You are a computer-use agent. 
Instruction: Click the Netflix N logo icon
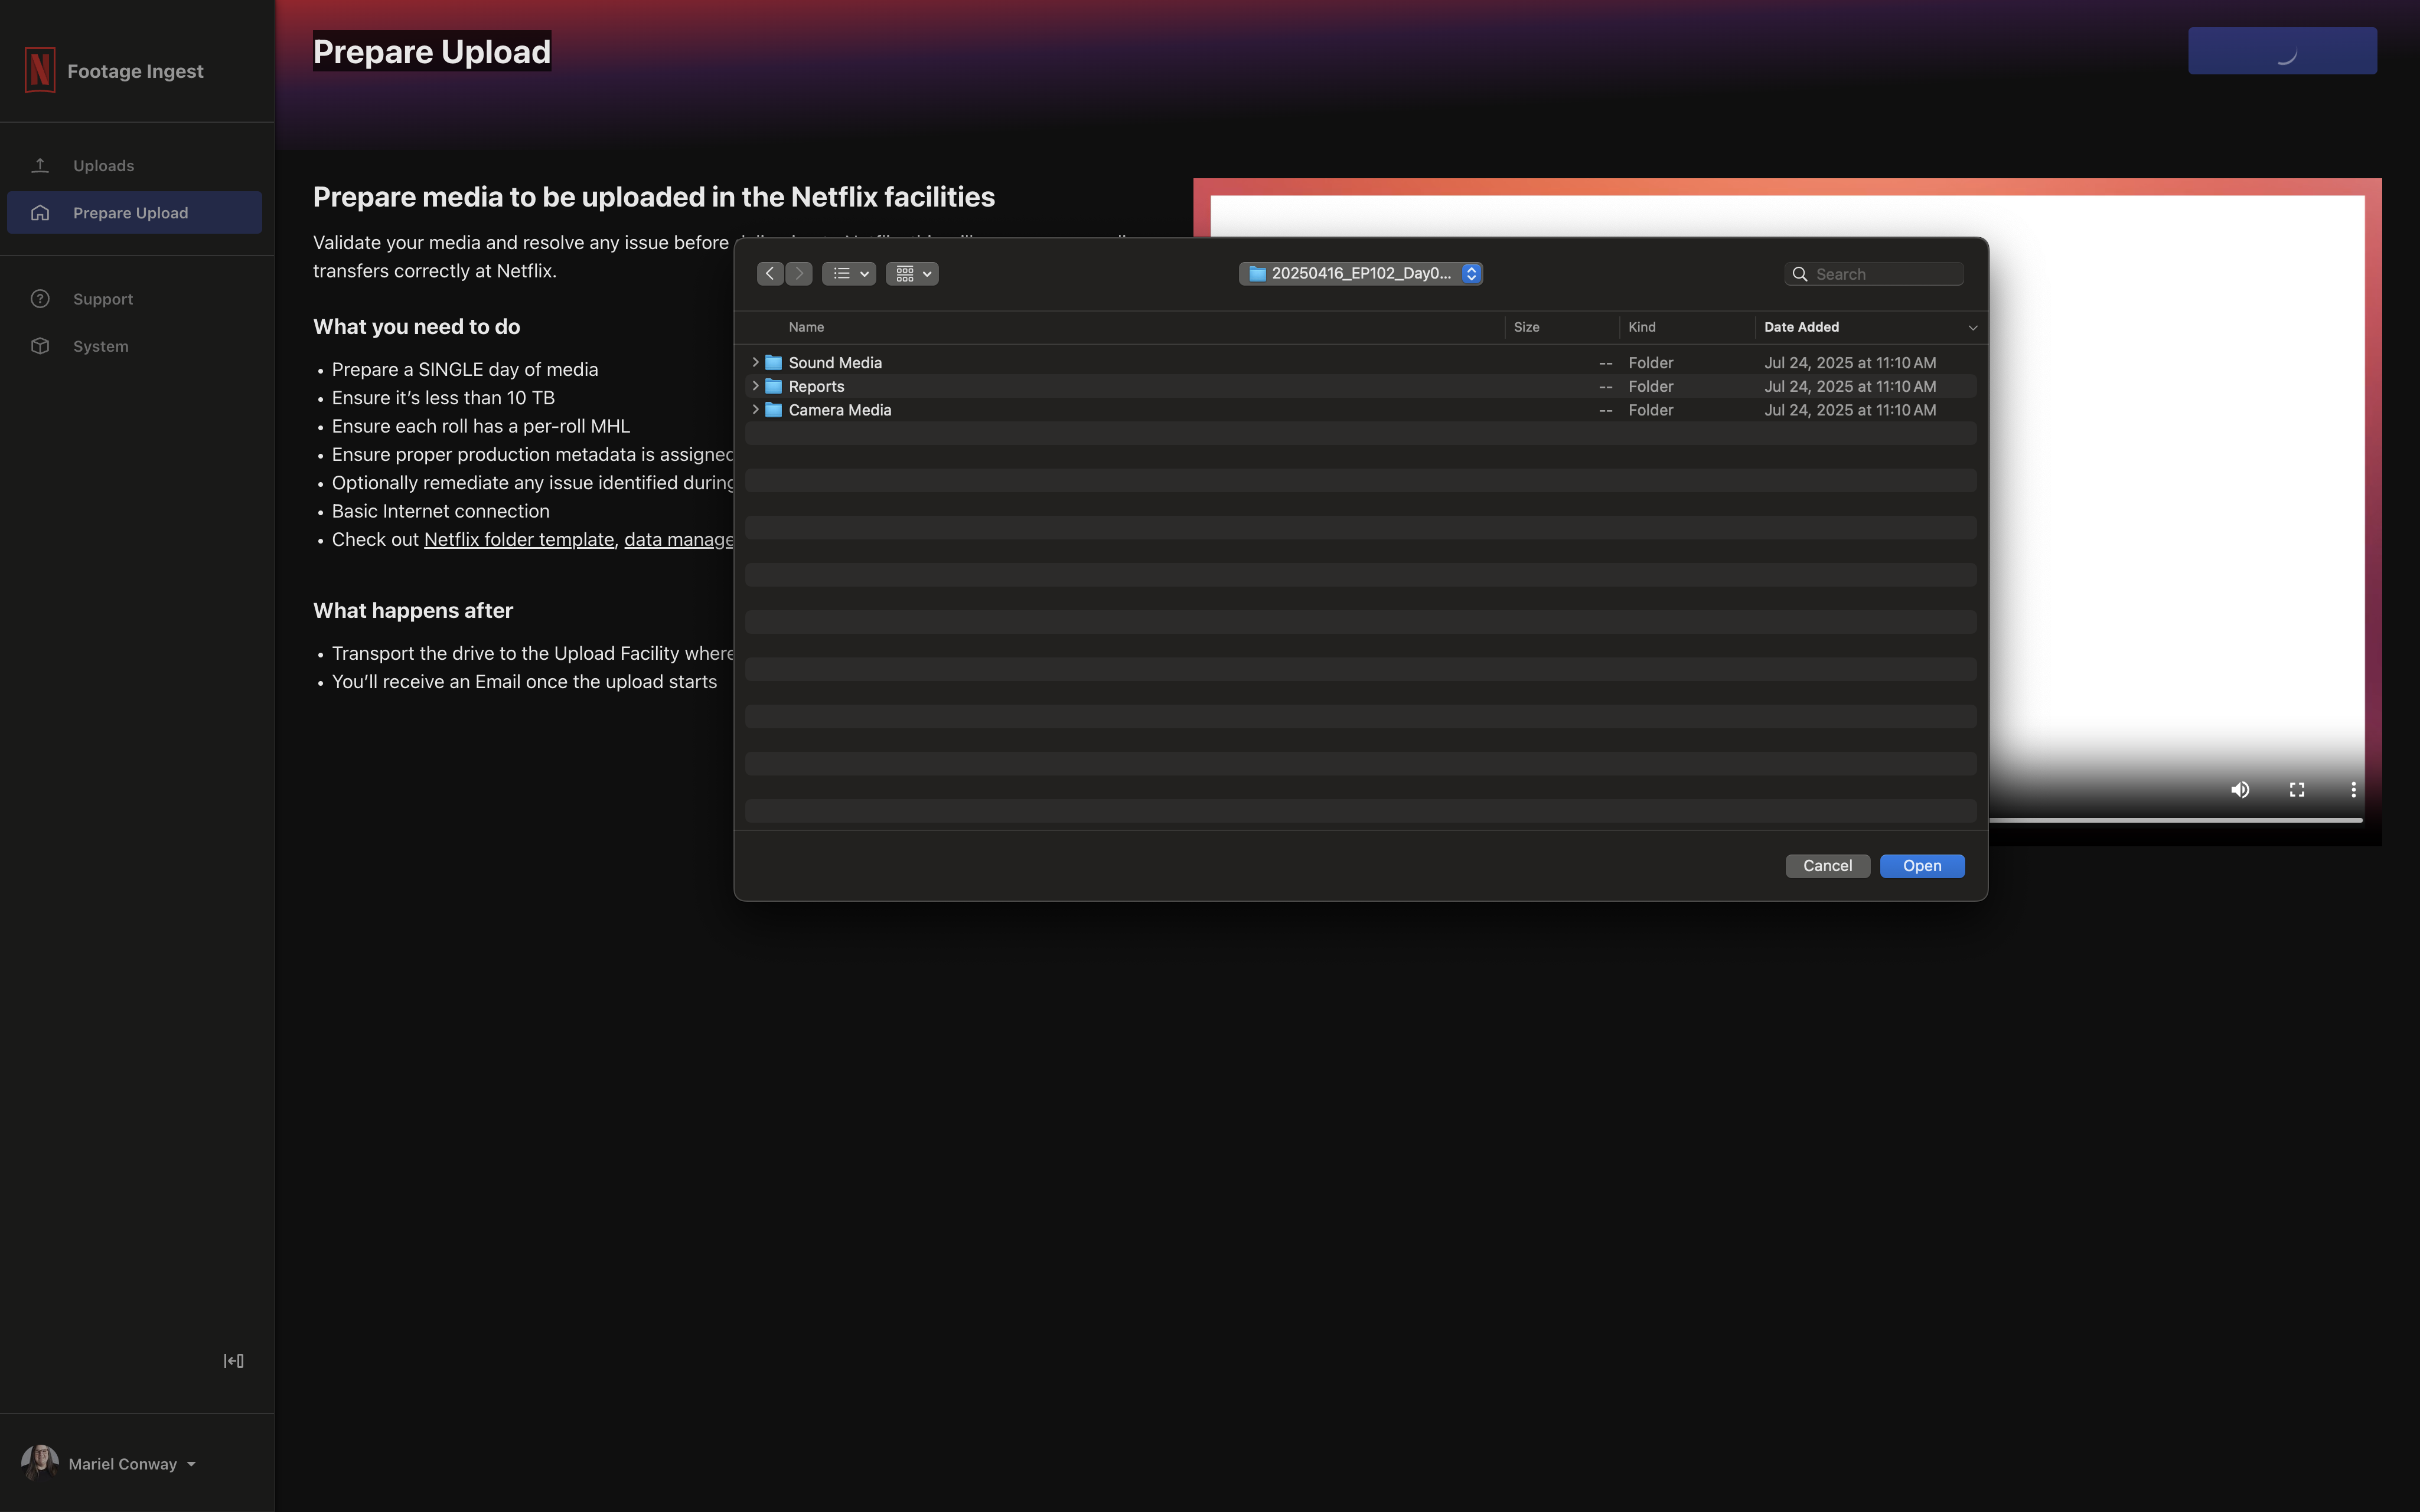(x=40, y=70)
